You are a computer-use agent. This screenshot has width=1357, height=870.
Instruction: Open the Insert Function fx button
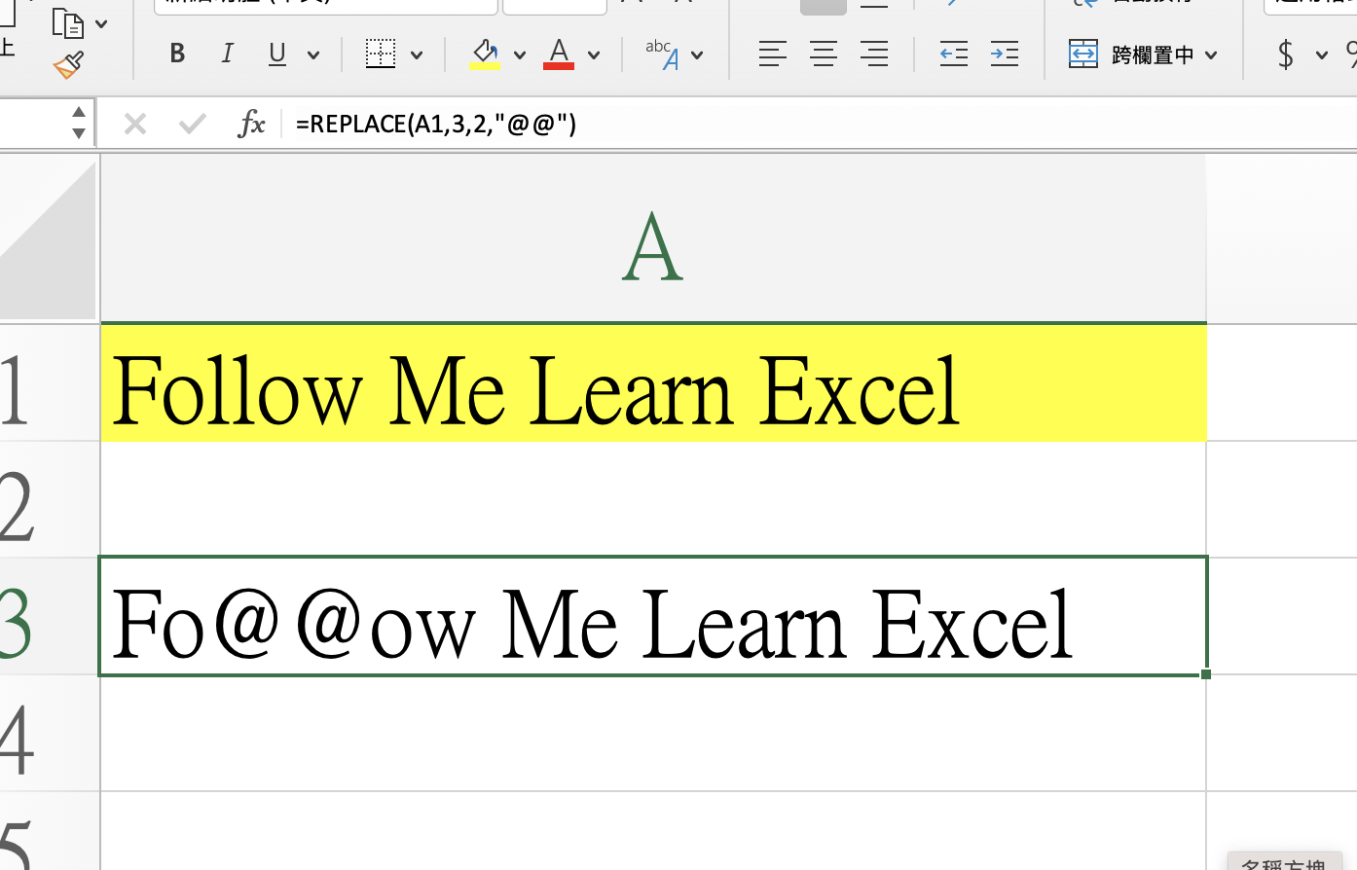pyautogui.click(x=251, y=124)
